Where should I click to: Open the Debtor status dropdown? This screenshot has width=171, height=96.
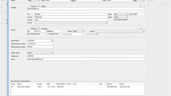(x=40, y=53)
